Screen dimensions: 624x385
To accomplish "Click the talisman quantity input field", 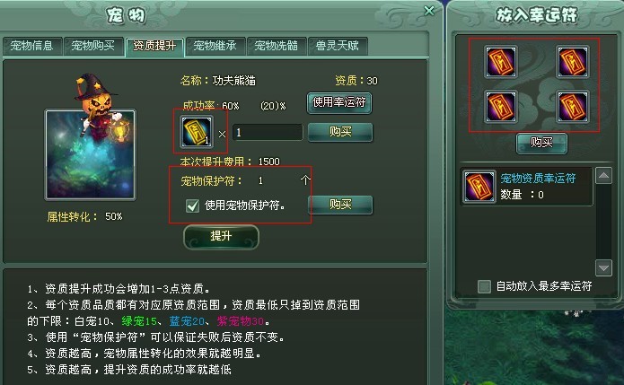I will pyautogui.click(x=268, y=133).
